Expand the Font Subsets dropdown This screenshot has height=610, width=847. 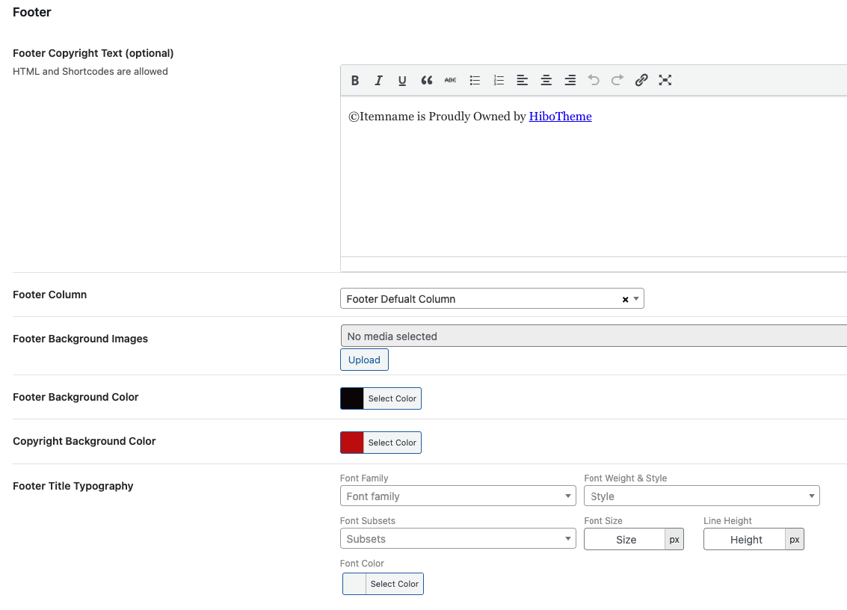coord(458,539)
